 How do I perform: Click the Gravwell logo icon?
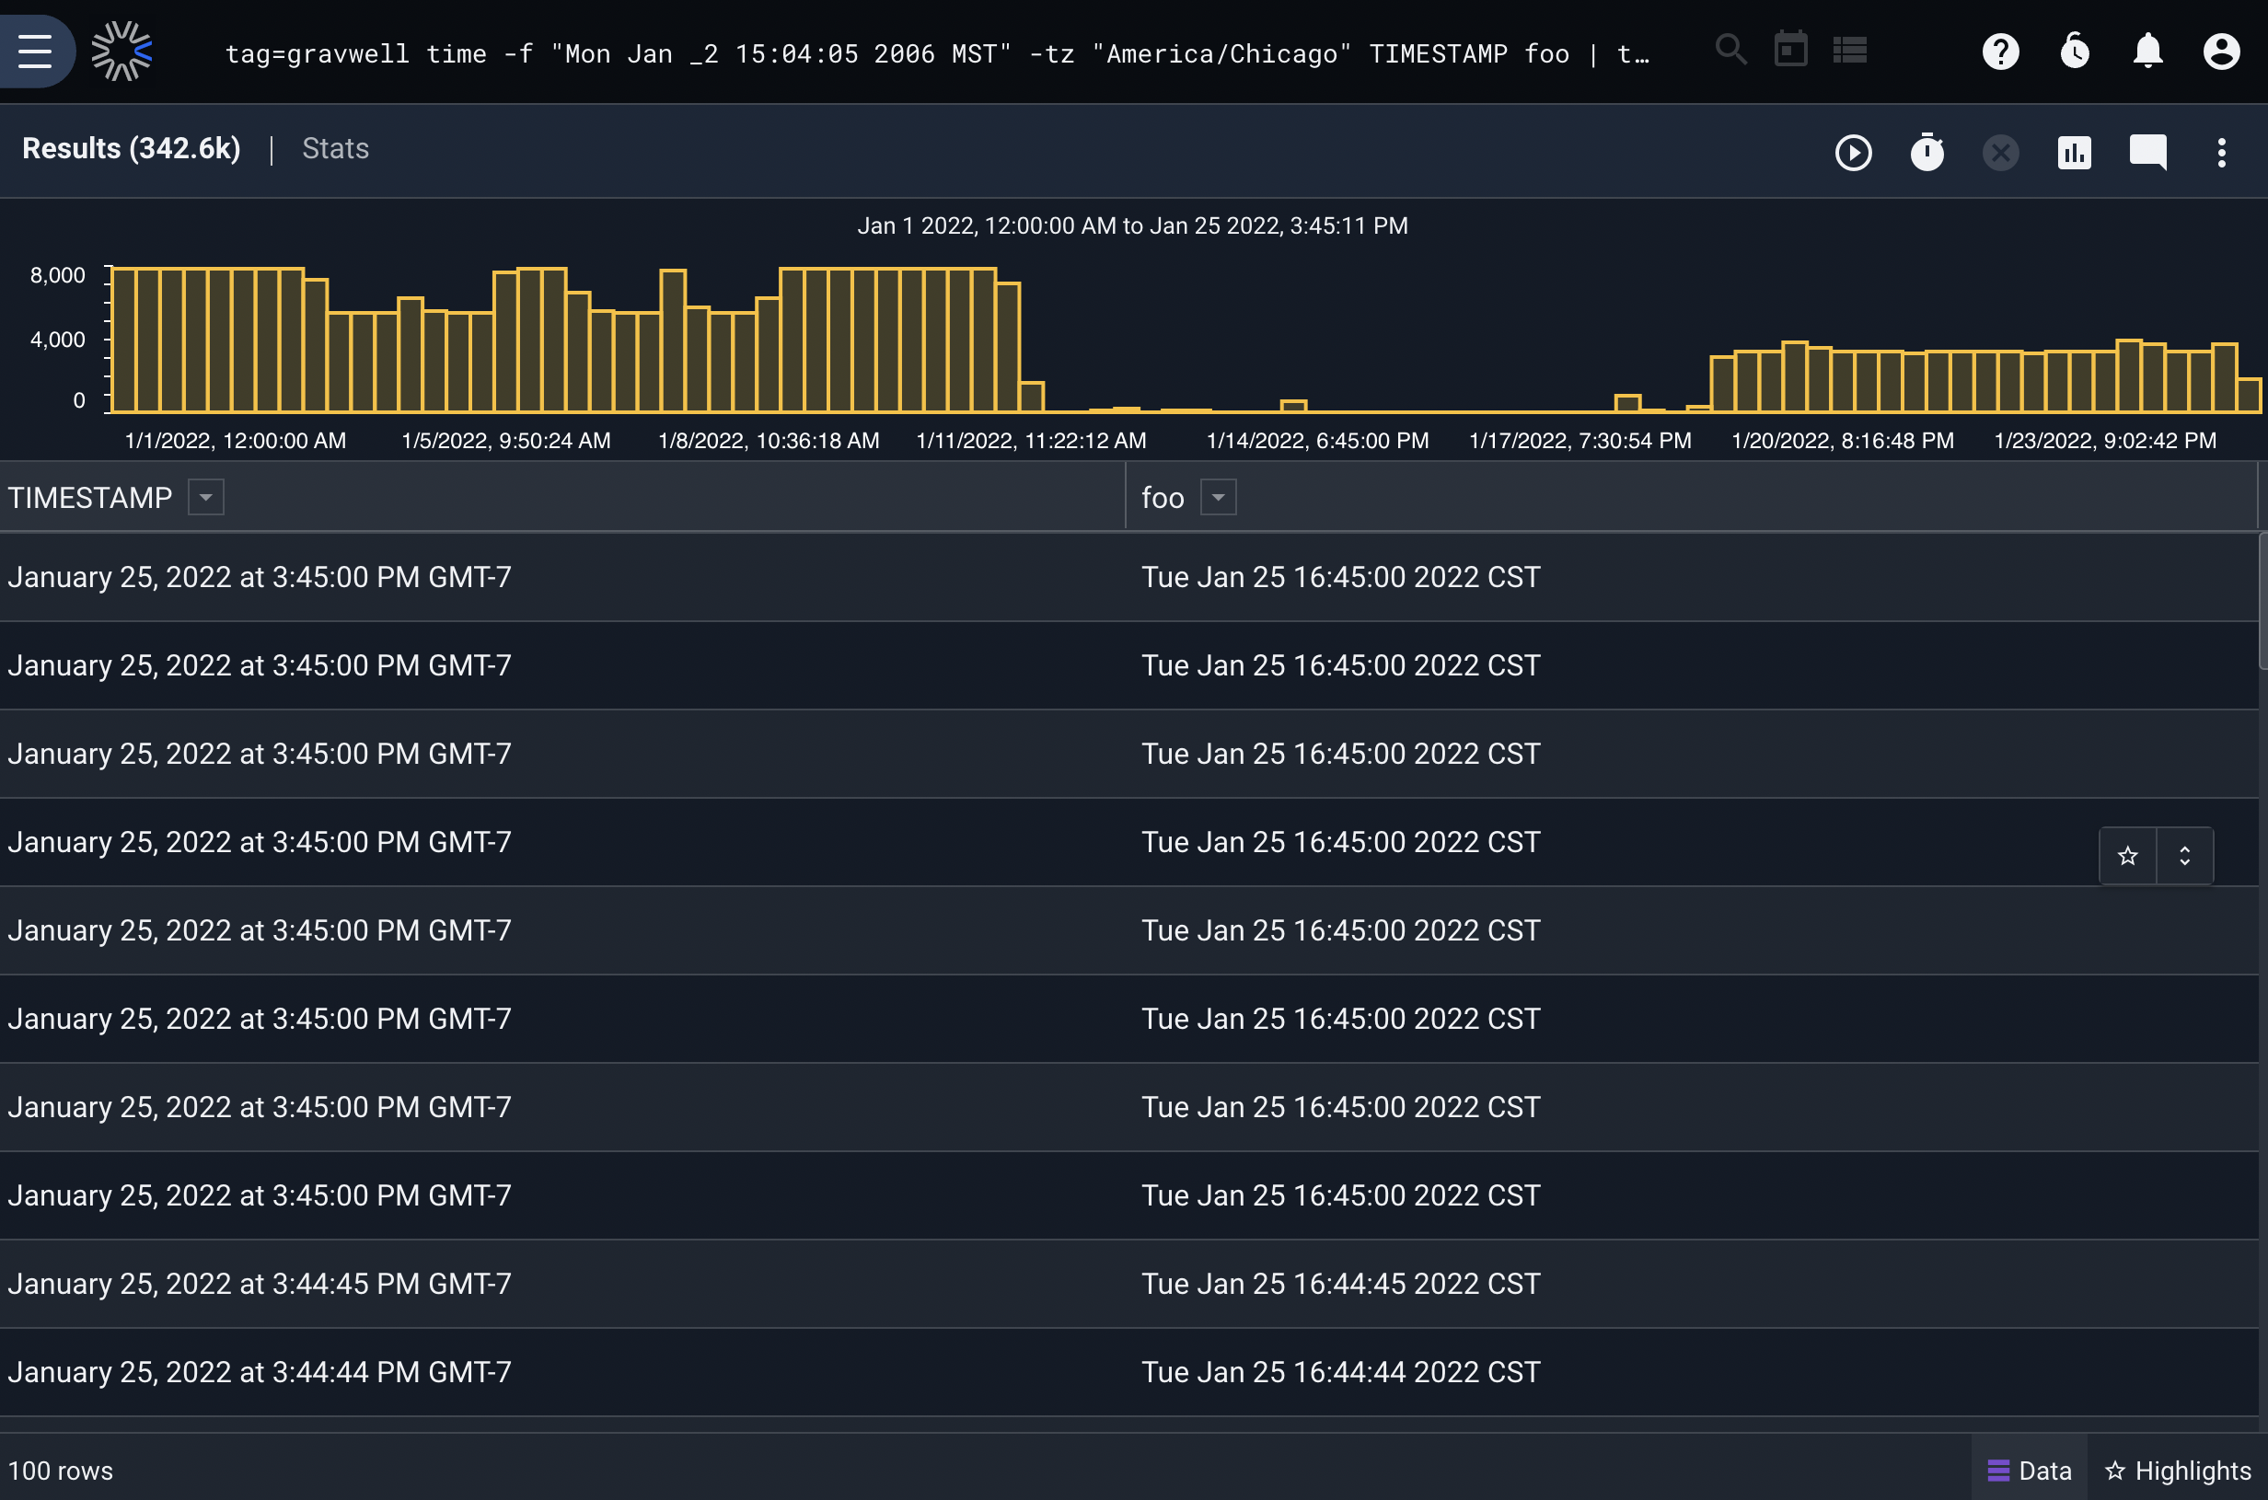tap(121, 51)
